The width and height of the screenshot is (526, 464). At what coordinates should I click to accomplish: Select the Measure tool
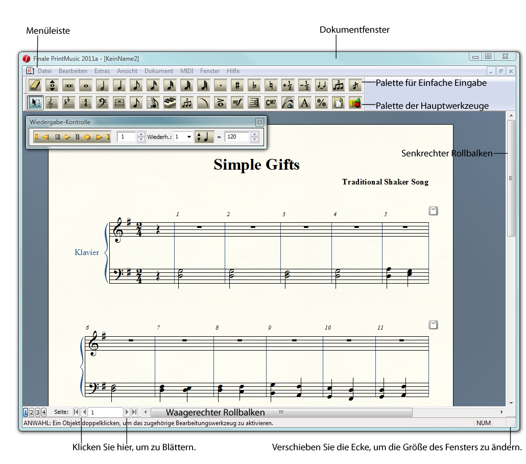119,103
